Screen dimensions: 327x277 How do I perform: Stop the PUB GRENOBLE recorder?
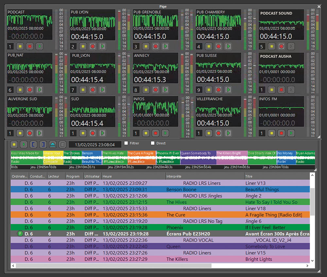click(146, 46)
